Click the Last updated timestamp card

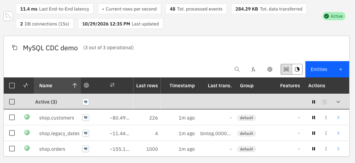(120, 24)
